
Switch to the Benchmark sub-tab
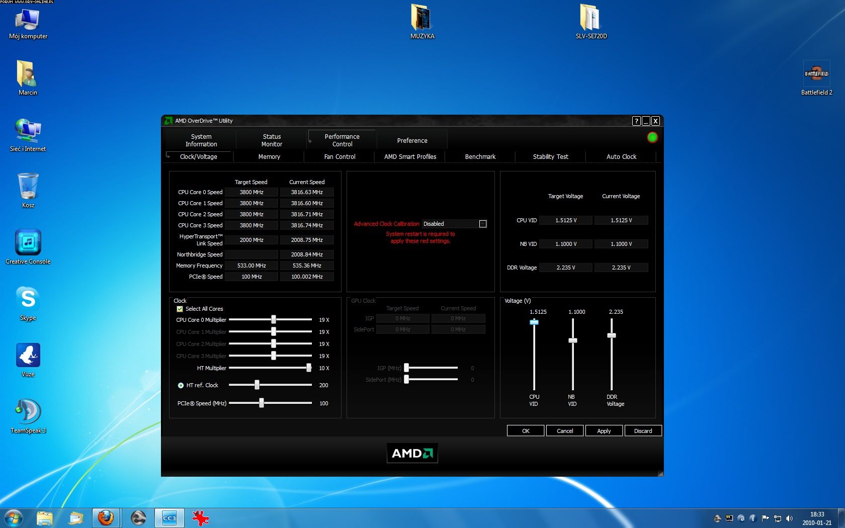(x=480, y=157)
